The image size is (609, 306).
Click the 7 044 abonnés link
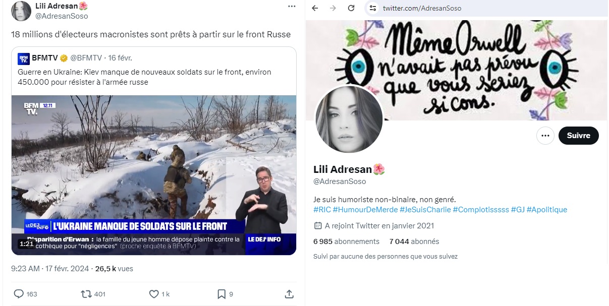(x=414, y=241)
